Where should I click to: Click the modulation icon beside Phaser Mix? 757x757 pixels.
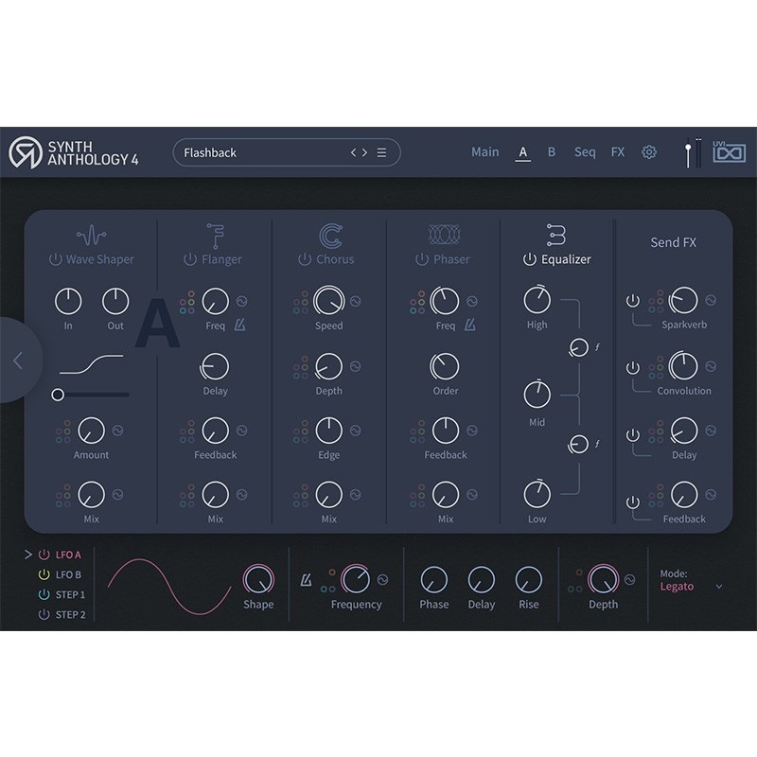tap(472, 494)
